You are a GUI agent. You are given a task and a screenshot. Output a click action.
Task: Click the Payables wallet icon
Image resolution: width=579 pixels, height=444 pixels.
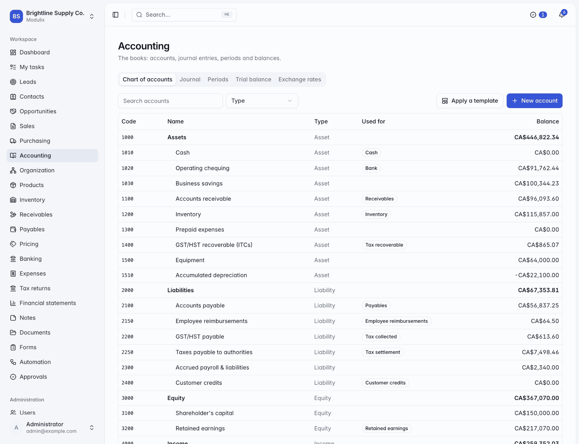(13, 229)
